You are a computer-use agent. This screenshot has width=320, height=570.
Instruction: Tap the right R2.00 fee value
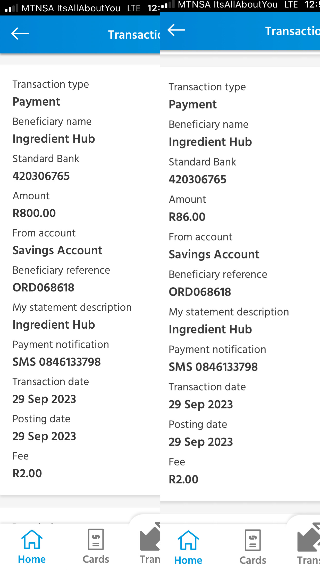pos(183,480)
